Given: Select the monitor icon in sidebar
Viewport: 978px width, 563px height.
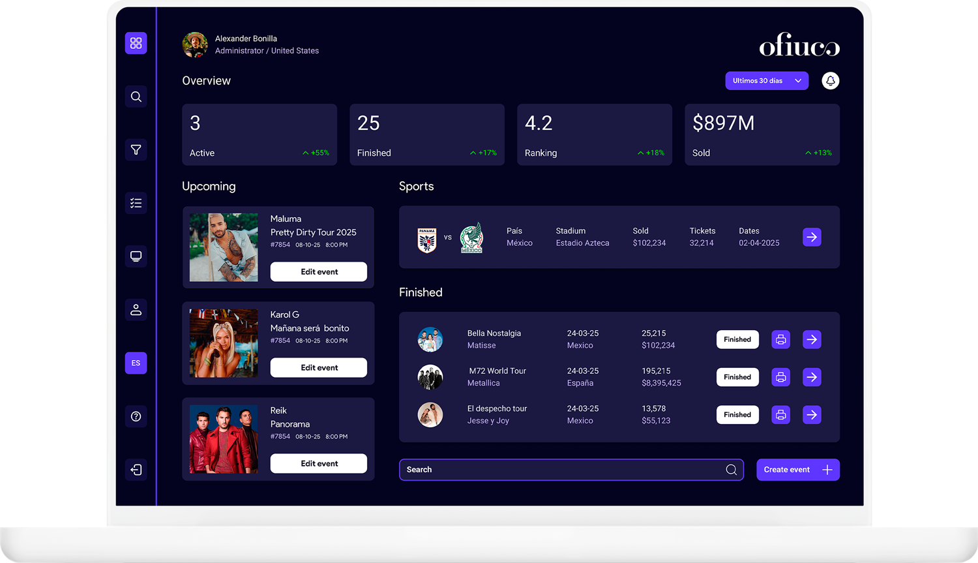Looking at the screenshot, I should (136, 256).
